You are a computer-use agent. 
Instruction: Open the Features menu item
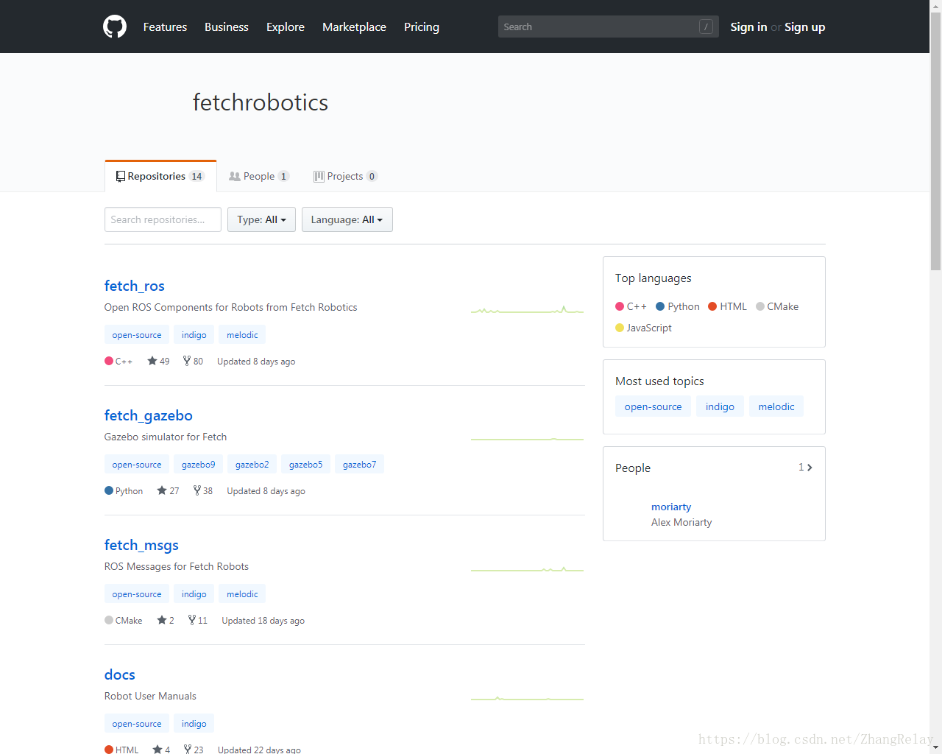click(x=165, y=27)
